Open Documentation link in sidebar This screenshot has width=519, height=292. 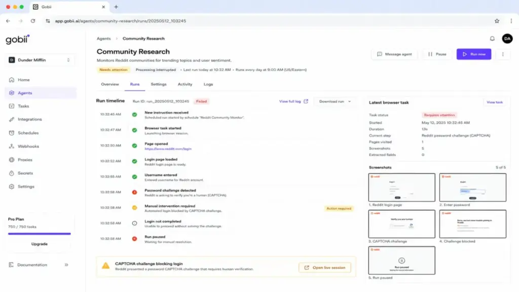32,265
